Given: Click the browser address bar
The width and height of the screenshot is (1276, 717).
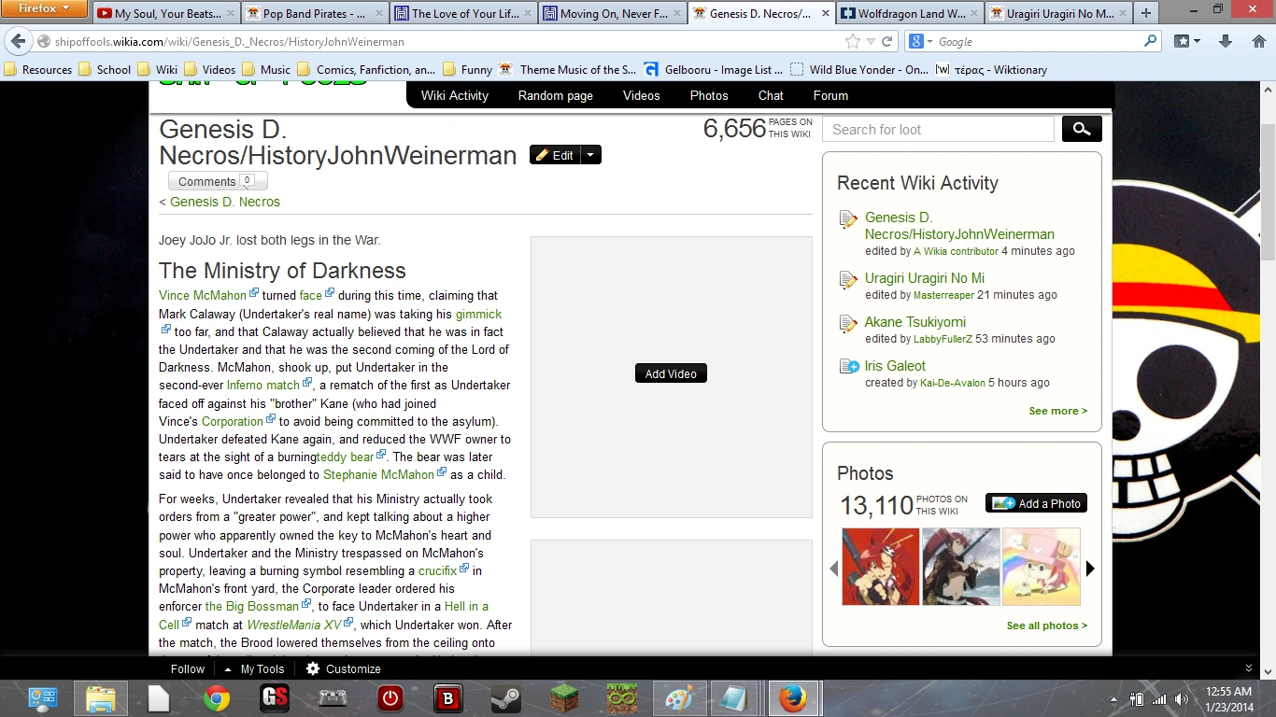Looking at the screenshot, I should point(448,42).
